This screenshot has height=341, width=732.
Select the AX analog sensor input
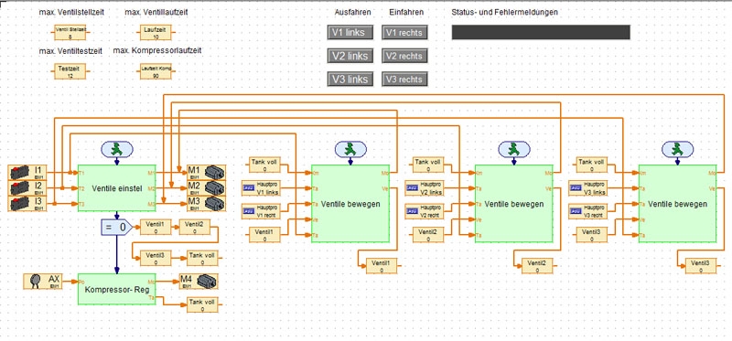(42, 282)
